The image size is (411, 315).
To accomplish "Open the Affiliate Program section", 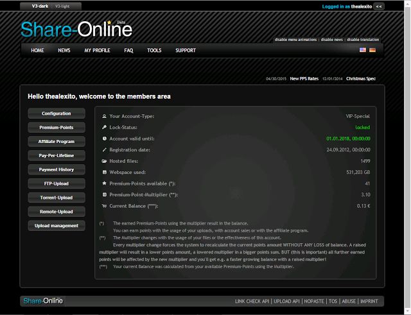I will tap(57, 141).
